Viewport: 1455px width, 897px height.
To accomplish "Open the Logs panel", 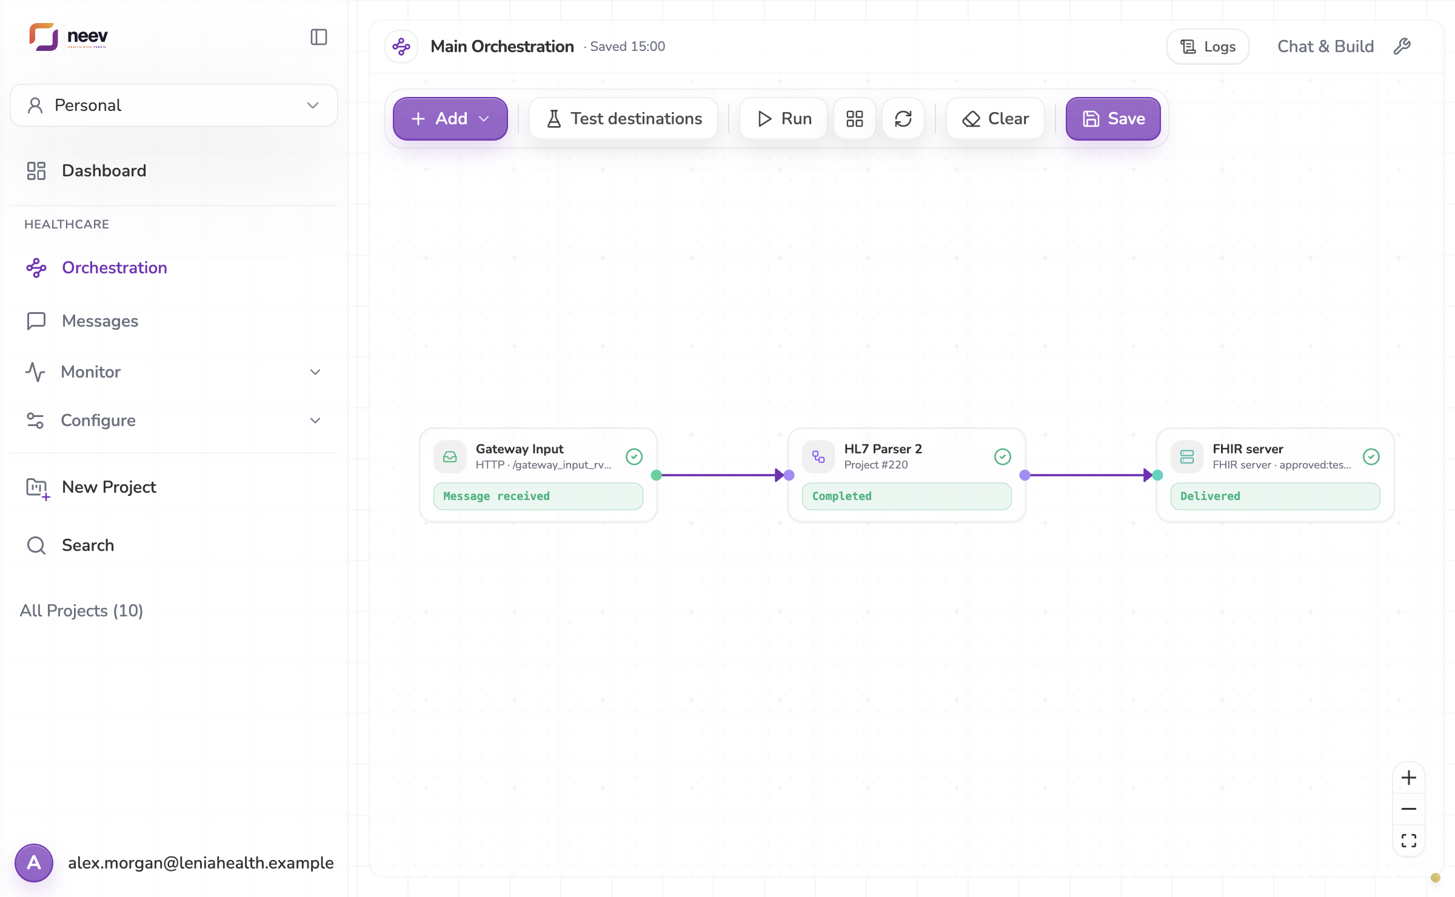I will (1208, 47).
